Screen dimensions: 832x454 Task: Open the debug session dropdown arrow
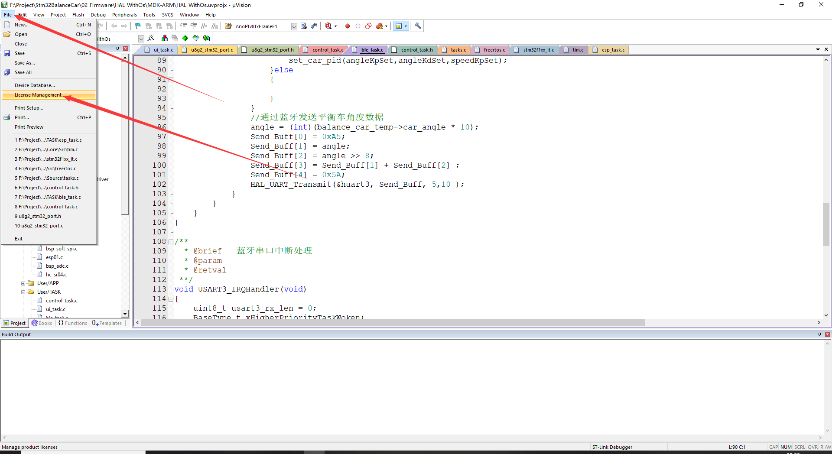335,26
